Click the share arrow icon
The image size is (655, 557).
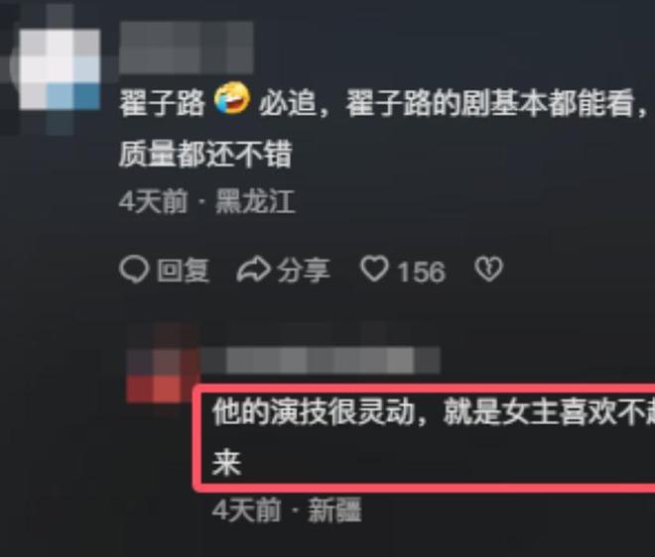[x=253, y=270]
